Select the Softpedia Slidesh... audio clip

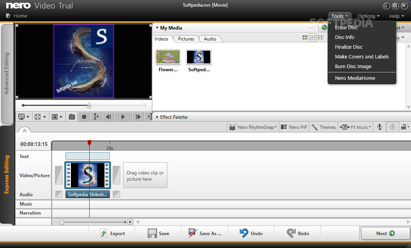click(x=88, y=195)
